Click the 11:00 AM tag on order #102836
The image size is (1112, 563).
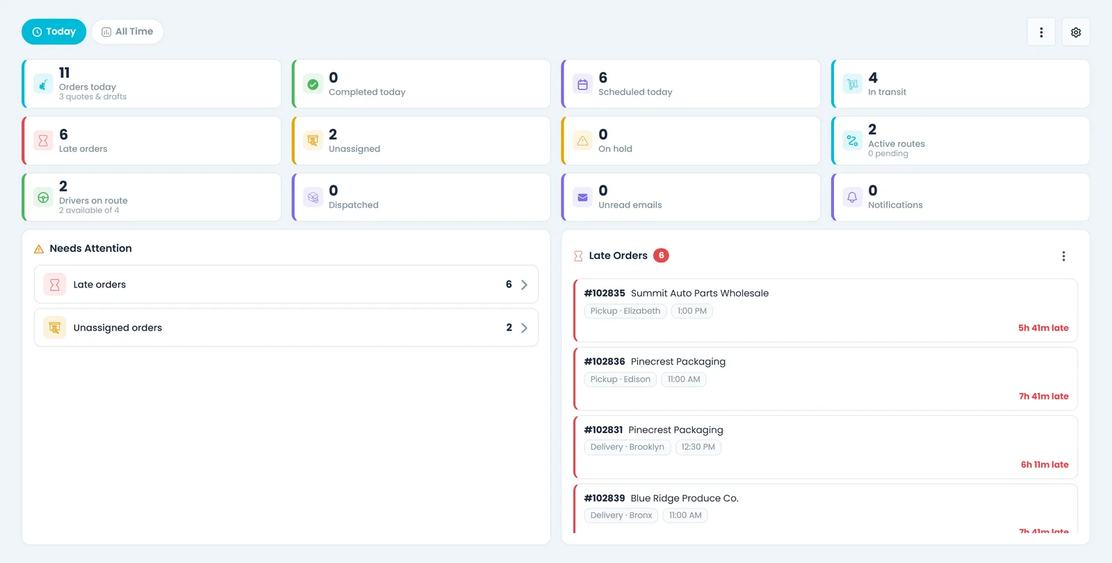(684, 380)
